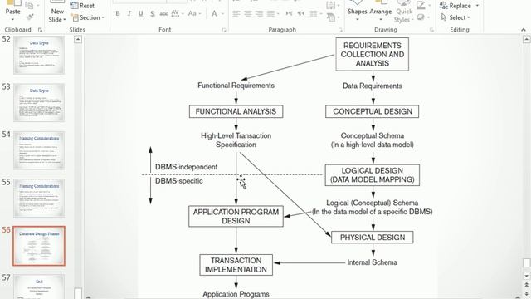This screenshot has height=299, width=531.
Task: Click the Align Text icon
Action: pyautogui.click(x=332, y=6)
